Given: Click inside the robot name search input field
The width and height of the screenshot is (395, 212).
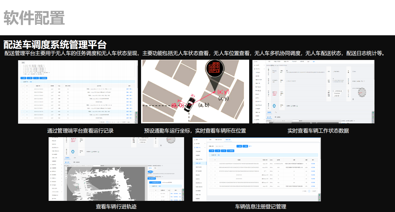Looking at the screenshot, I should click(x=225, y=146).
